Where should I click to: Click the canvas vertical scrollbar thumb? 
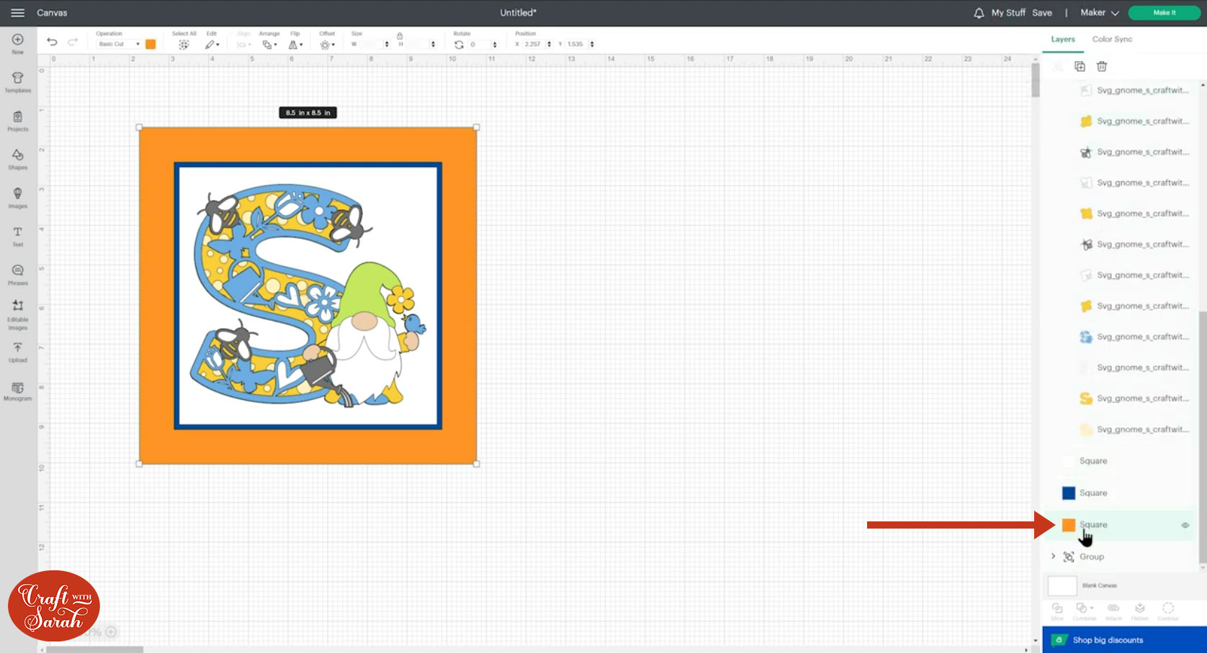coord(1036,80)
